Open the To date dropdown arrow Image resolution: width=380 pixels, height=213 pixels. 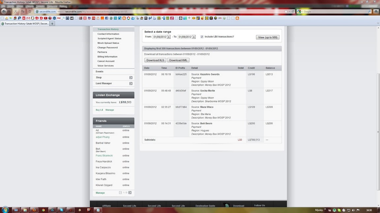194,37
